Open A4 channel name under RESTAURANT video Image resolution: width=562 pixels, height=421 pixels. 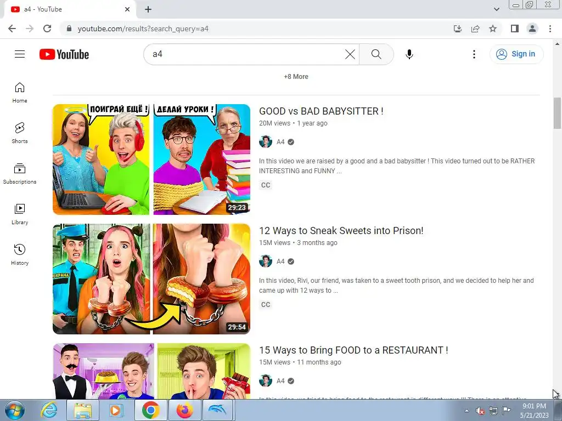pos(280,381)
